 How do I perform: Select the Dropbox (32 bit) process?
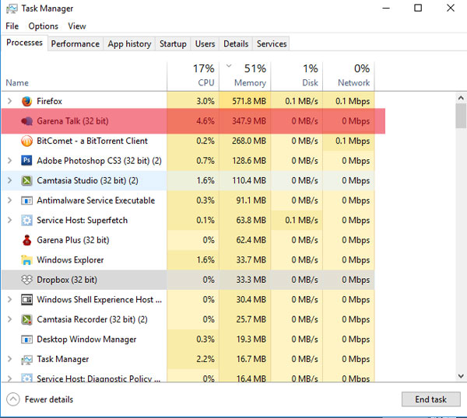[188, 280]
